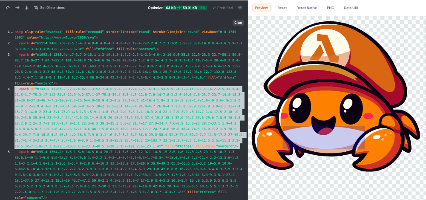
Task: Click the flip horizontally icon
Action: (26, 8)
